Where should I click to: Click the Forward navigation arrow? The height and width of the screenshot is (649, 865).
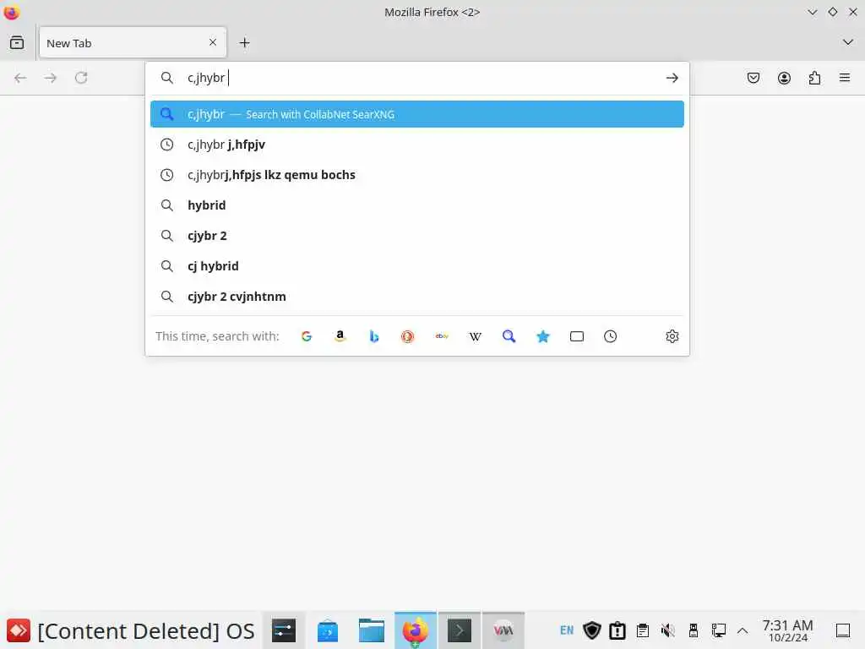tap(50, 78)
